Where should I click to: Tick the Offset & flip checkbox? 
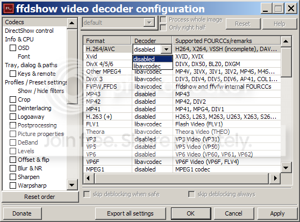pyautogui.click(x=13, y=160)
